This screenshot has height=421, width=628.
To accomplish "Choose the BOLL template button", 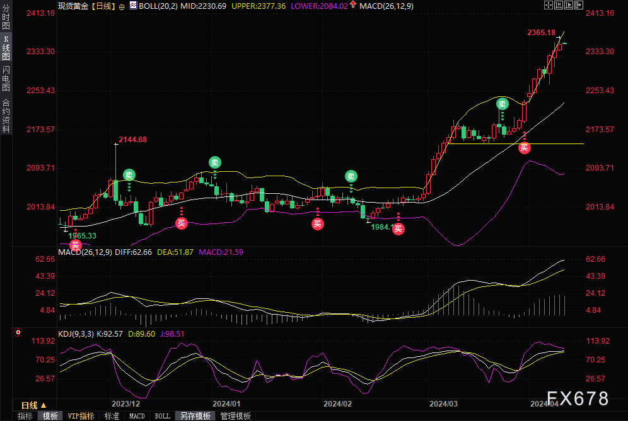I will [162, 416].
